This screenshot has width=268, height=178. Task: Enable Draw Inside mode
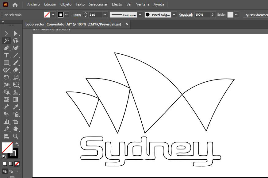point(17,171)
